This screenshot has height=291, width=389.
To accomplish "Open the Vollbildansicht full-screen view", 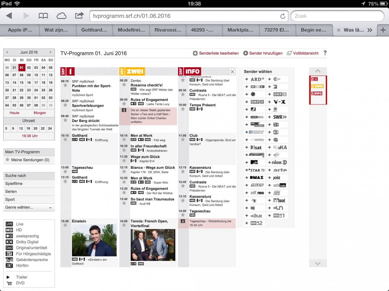I will (303, 53).
